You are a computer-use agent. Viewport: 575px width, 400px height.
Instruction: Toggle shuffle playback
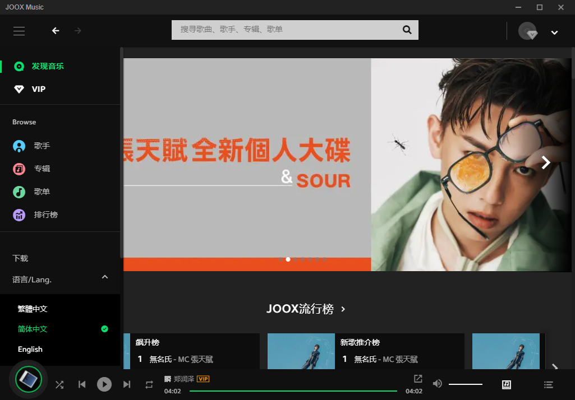59,385
